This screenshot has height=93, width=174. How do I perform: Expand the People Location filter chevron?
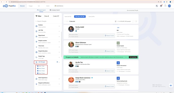59,42
